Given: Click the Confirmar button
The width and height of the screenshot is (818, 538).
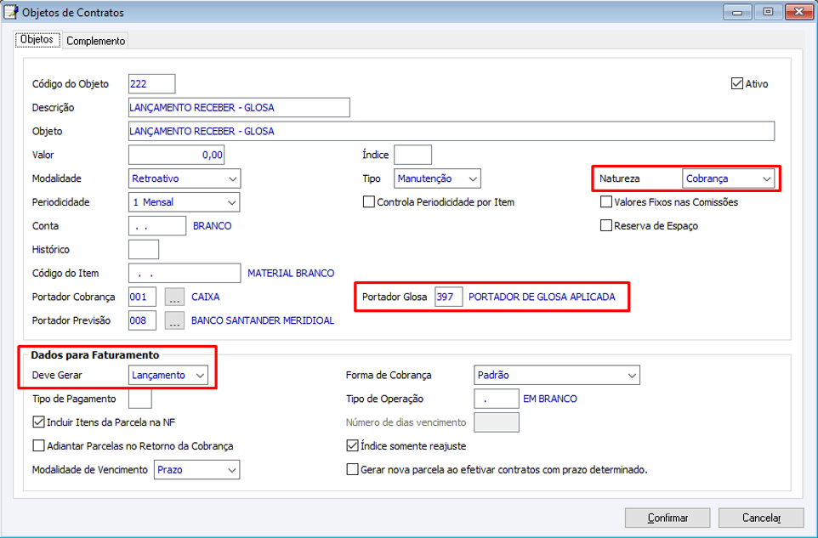Looking at the screenshot, I should coord(667,518).
